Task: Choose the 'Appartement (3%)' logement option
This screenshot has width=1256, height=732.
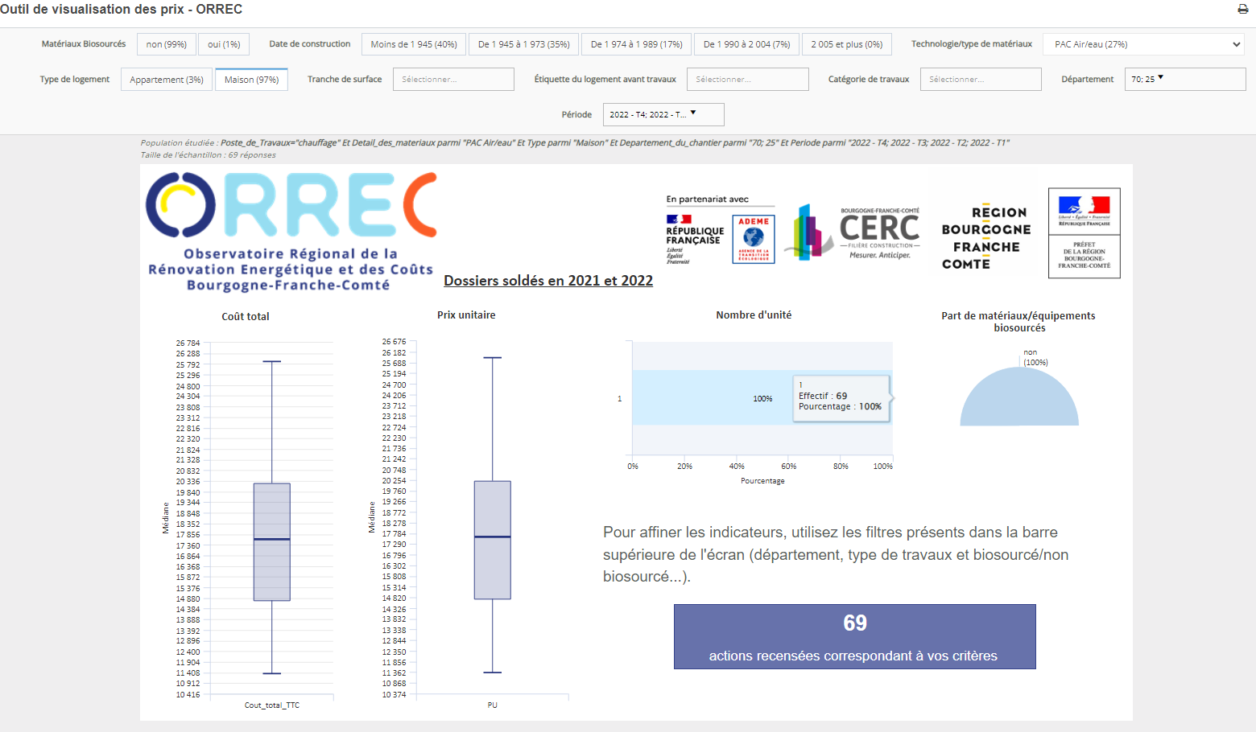Action: pos(166,79)
